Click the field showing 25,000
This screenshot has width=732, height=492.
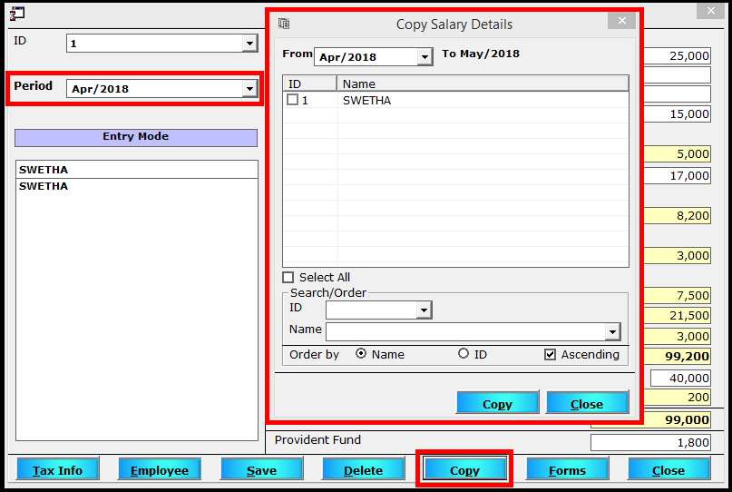click(x=678, y=55)
